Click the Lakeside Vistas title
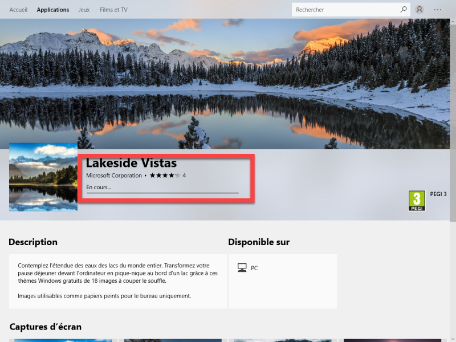456x342 pixels. coord(132,163)
